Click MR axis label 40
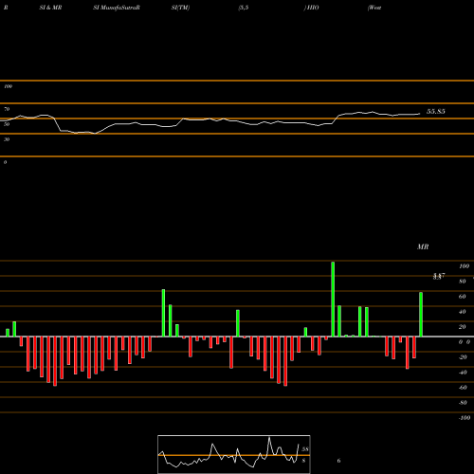Viewport: 474px width, 474px height. [x=463, y=312]
